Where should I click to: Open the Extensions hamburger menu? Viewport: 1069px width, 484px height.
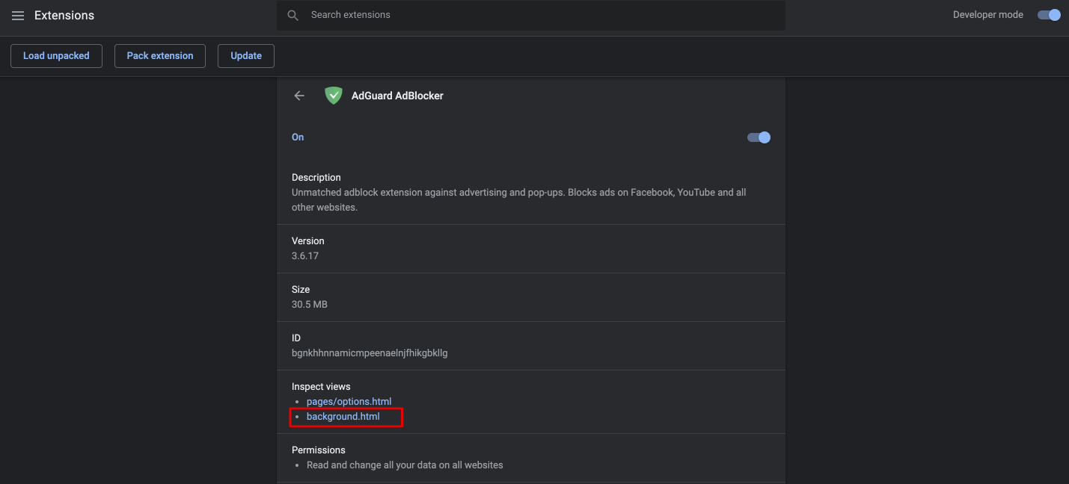[18, 15]
